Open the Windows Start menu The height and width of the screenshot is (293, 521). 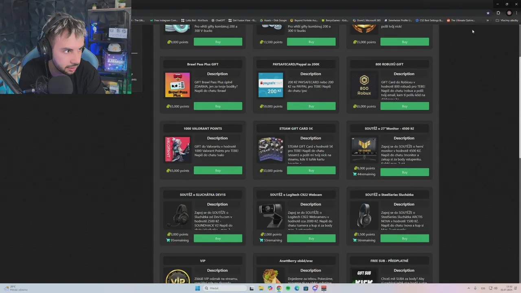(x=197, y=288)
